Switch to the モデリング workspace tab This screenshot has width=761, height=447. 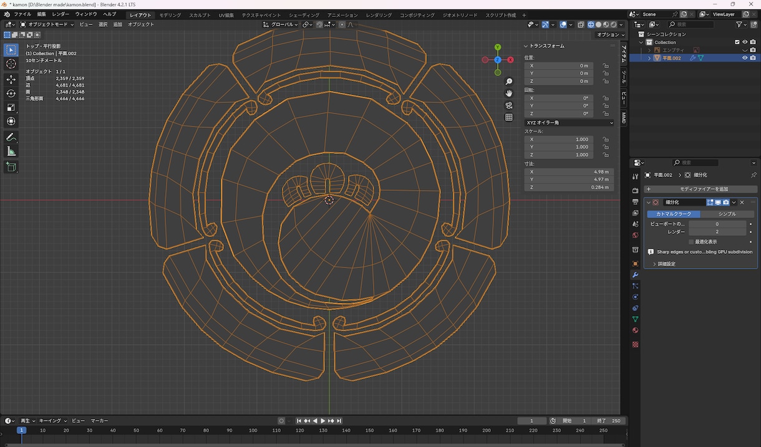tap(170, 15)
